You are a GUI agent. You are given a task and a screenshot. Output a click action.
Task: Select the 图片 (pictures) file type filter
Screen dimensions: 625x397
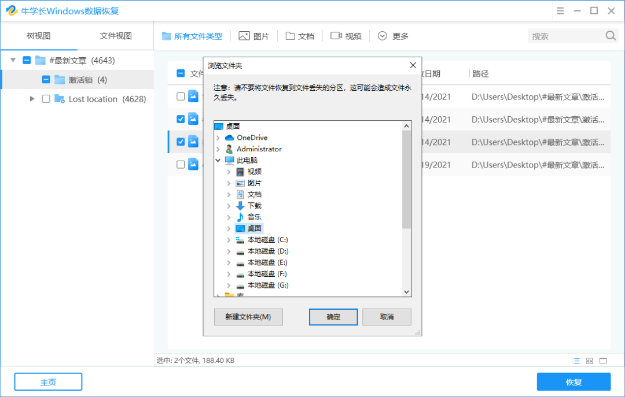coord(253,35)
